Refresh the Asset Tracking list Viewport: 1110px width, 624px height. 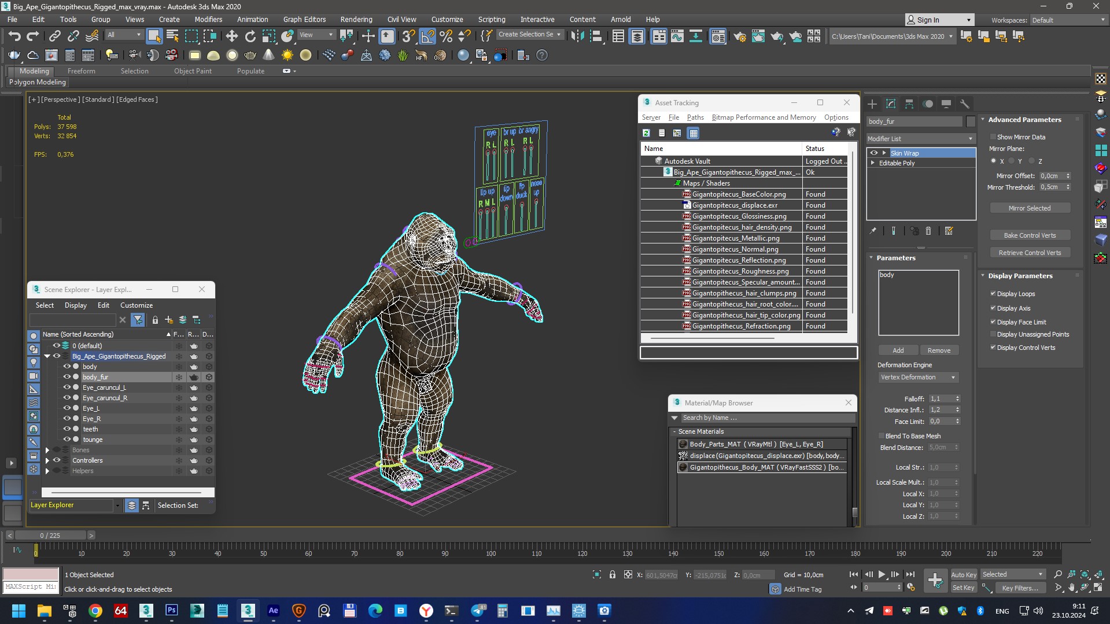pos(646,133)
